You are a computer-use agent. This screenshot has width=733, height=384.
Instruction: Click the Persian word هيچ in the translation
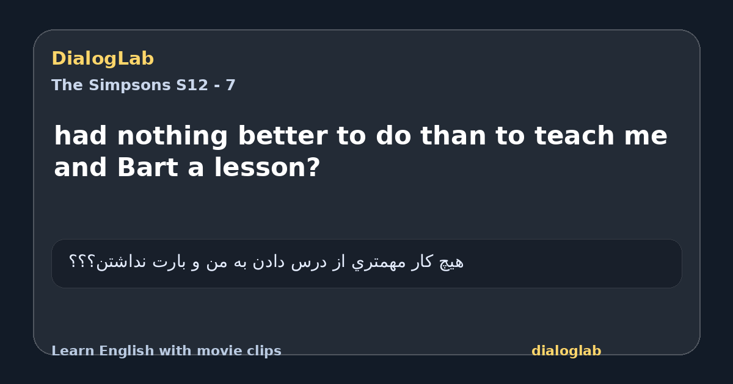pyautogui.click(x=451, y=262)
